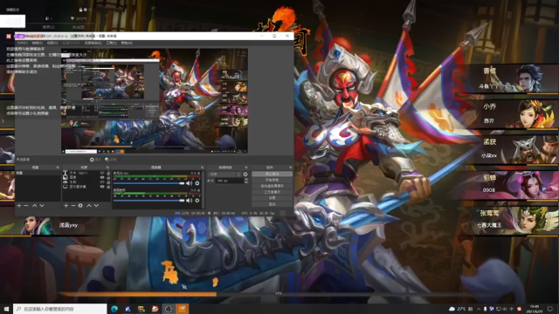Open the weather widget showing 27°C
Viewport: 559px width, 314px height.
coord(460,309)
